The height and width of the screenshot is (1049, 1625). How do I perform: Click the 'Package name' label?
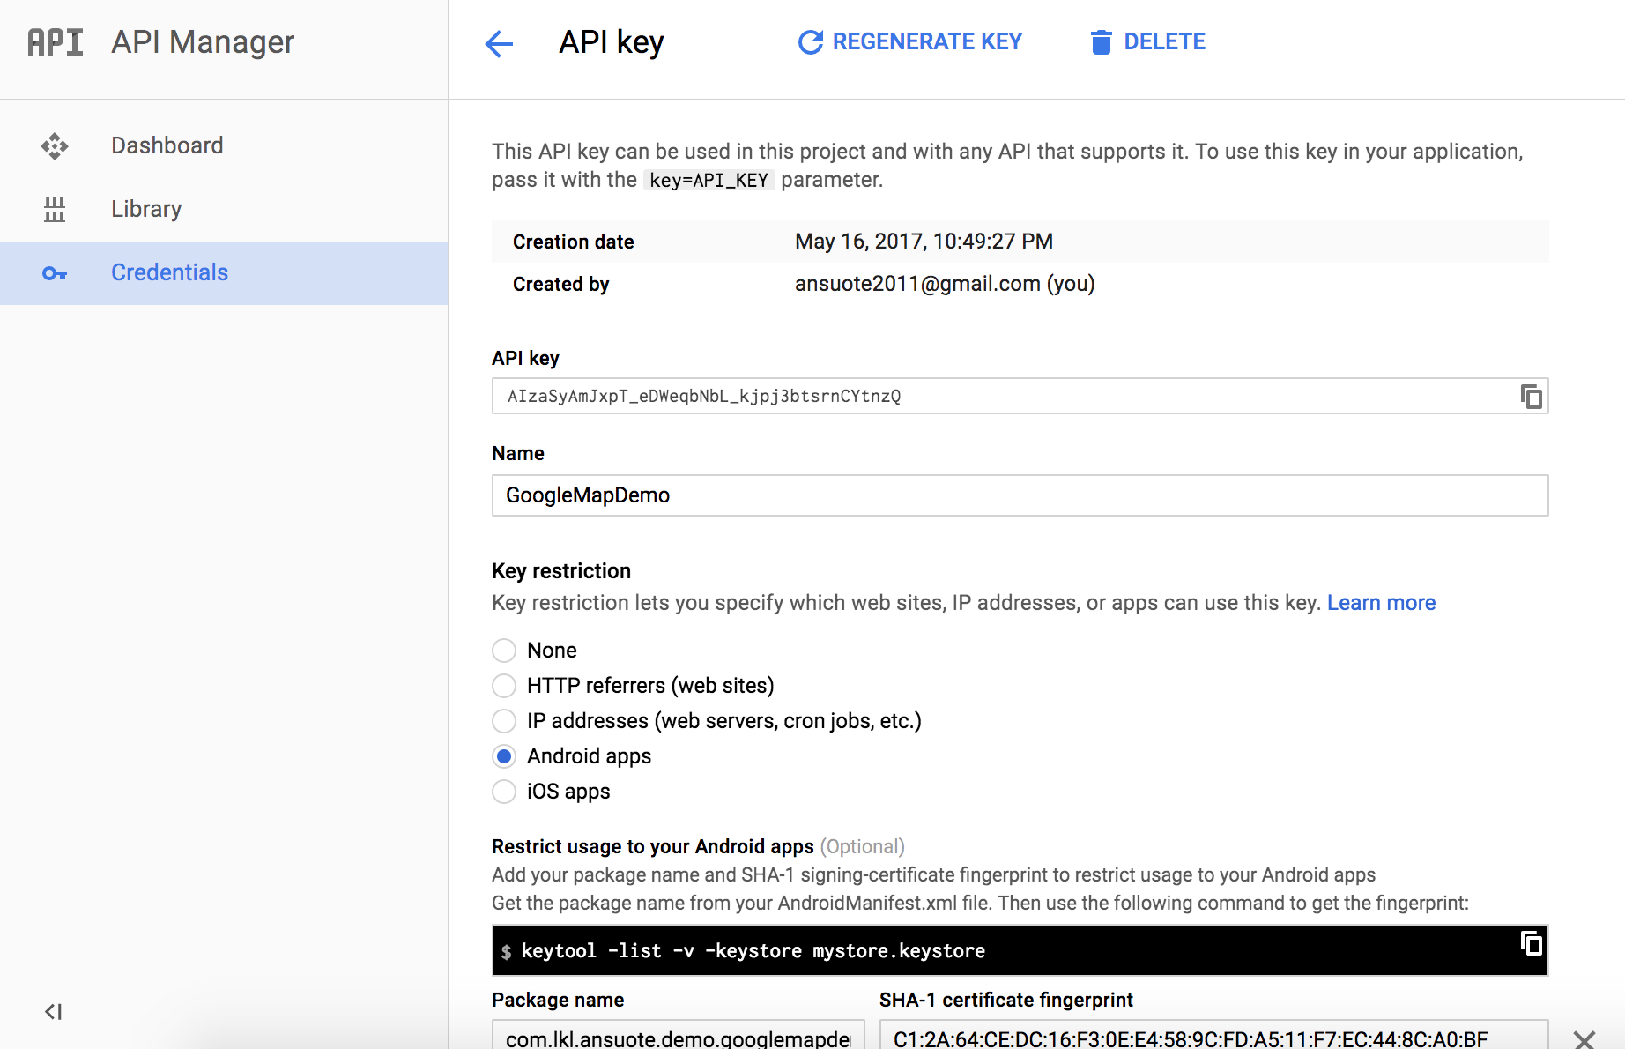558,1000
